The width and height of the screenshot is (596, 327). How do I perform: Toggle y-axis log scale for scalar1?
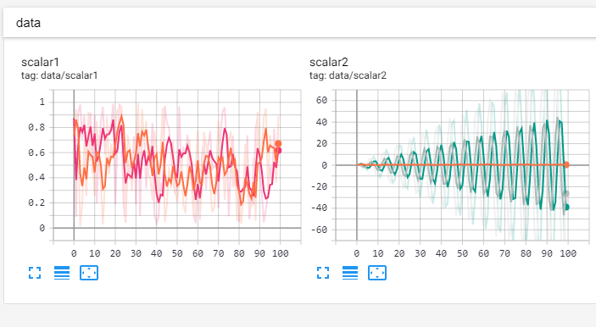(x=62, y=273)
